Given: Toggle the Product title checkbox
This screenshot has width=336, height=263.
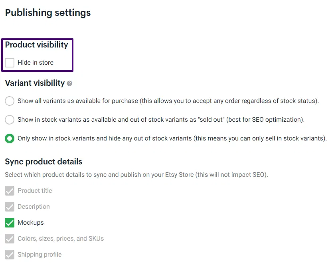Looking at the screenshot, I should coord(10,190).
